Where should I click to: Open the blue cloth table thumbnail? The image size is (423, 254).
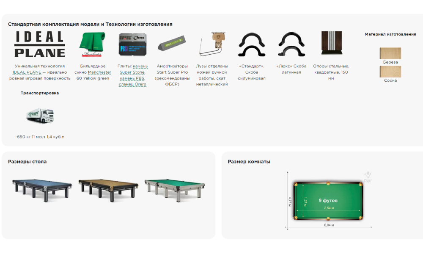[42, 189]
